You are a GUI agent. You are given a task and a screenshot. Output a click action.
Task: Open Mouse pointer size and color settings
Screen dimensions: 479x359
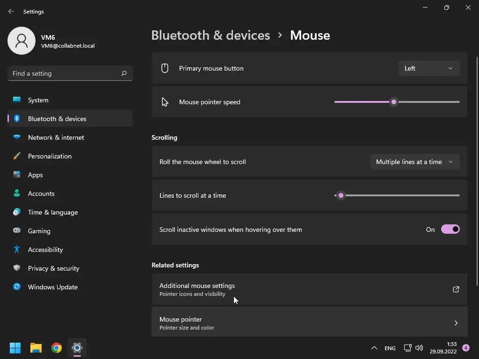tap(309, 323)
